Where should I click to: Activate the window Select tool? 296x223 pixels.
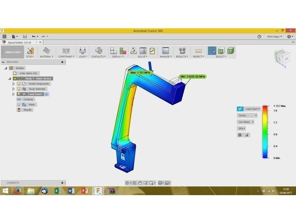212,51
